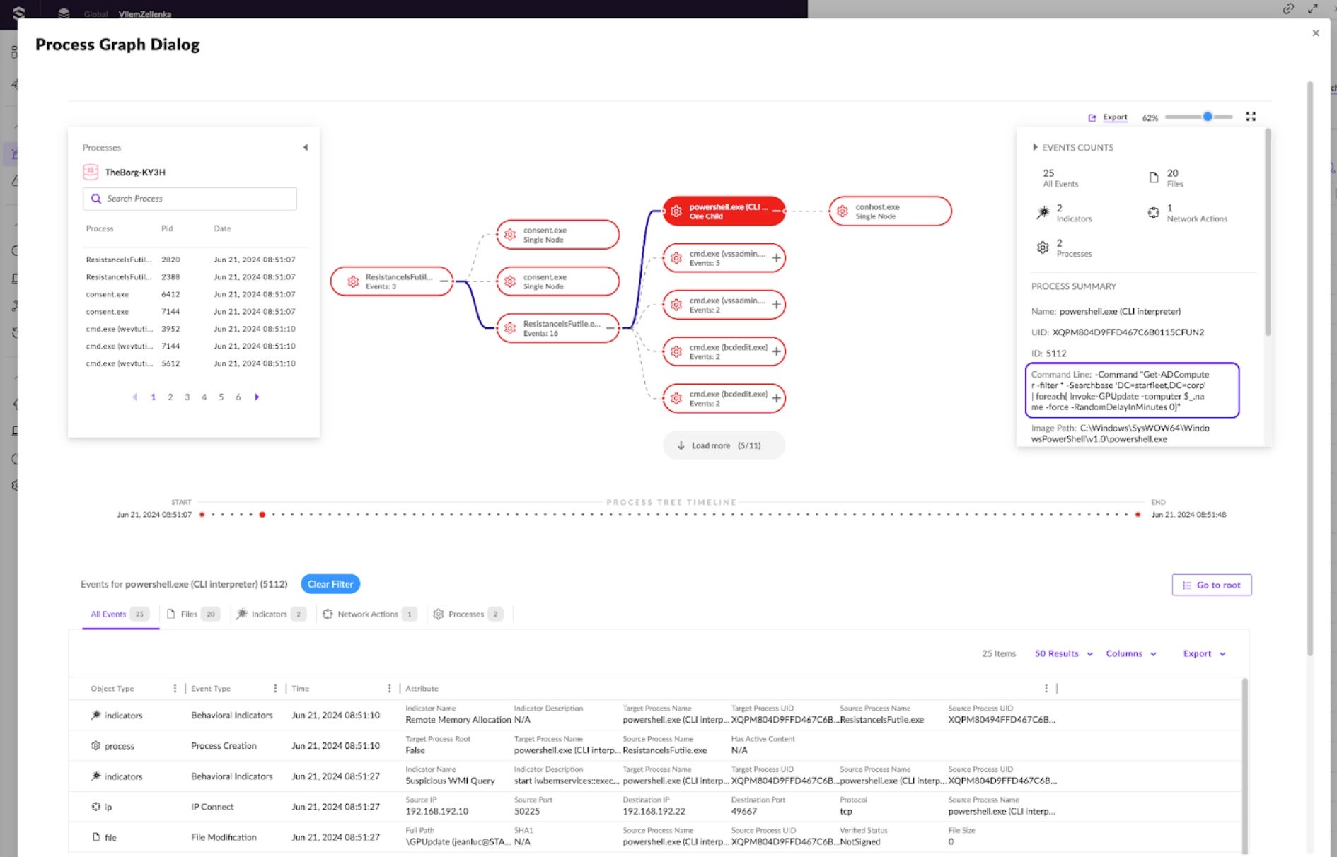Click gear icon on conhost.exe node

(842, 211)
